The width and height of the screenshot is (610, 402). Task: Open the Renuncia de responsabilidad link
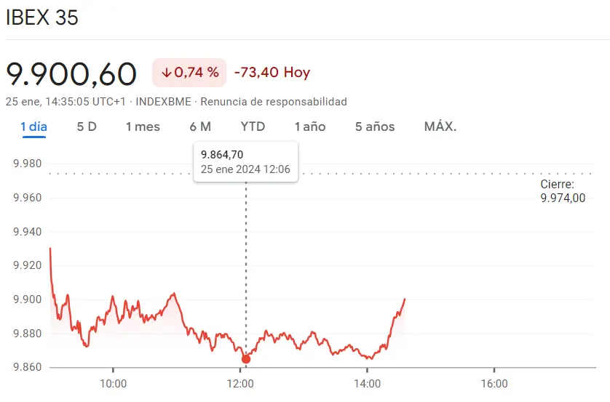tap(274, 102)
